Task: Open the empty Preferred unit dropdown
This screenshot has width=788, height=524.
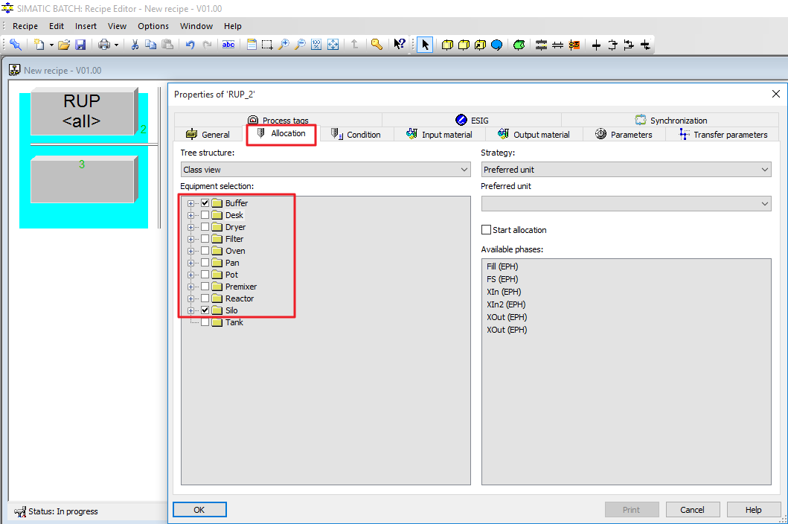Action: (627, 204)
